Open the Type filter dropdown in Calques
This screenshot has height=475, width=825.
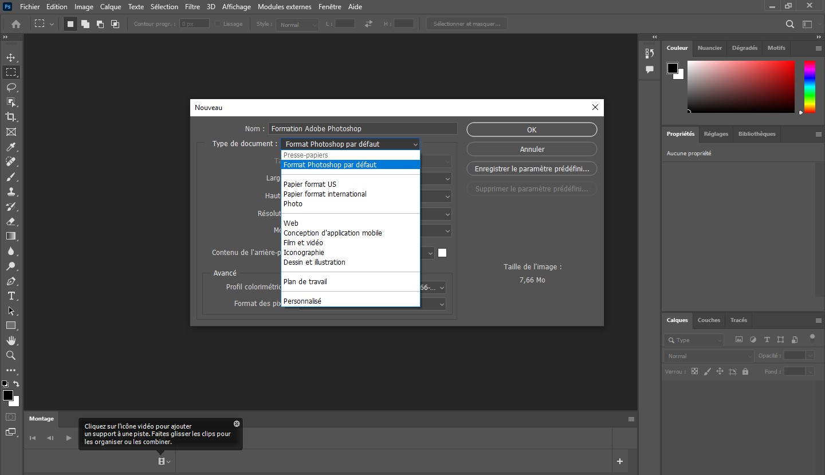pos(694,340)
